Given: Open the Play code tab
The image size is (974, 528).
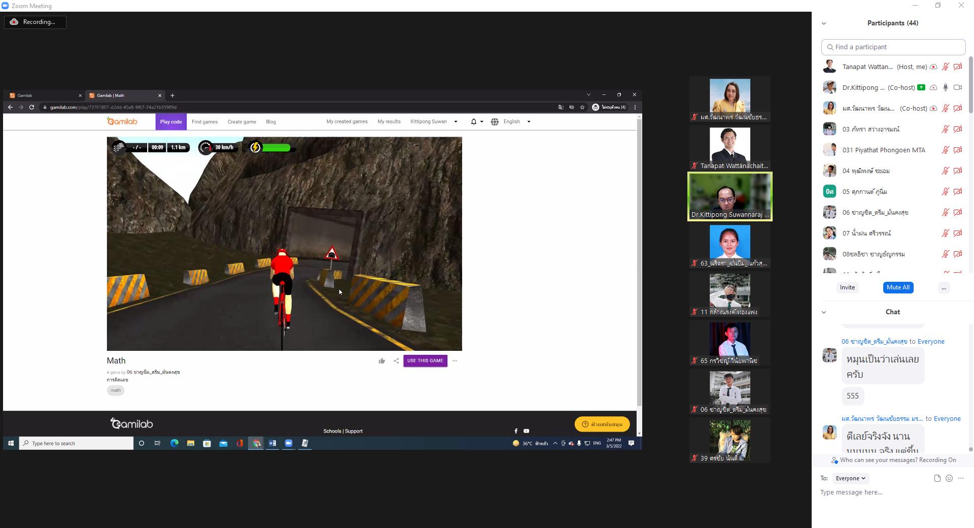Looking at the screenshot, I should click(171, 122).
